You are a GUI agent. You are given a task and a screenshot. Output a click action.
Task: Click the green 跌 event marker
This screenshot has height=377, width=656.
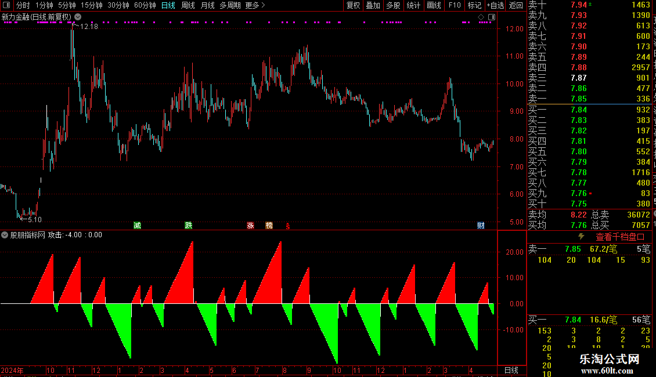(x=189, y=225)
